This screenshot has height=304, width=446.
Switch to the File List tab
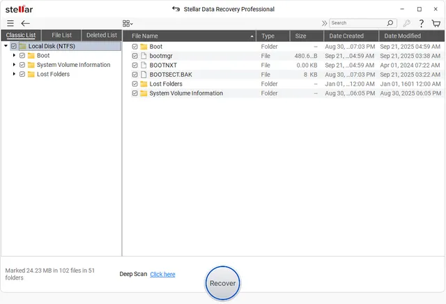click(61, 35)
